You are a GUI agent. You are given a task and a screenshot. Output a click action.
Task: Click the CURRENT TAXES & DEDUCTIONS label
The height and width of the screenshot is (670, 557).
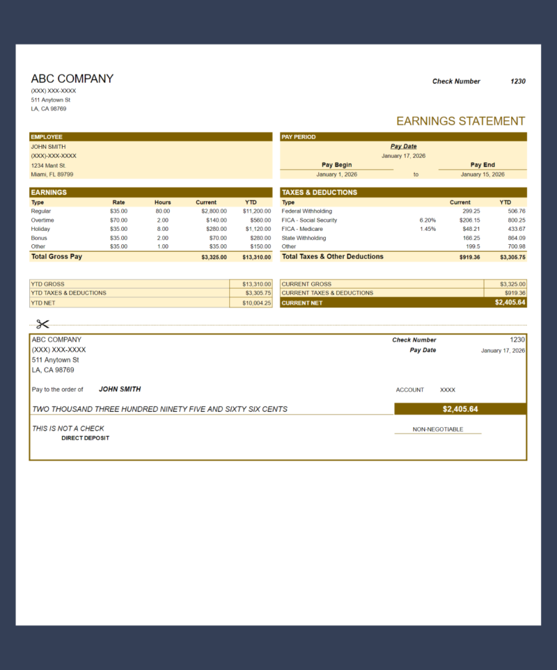[x=327, y=293]
